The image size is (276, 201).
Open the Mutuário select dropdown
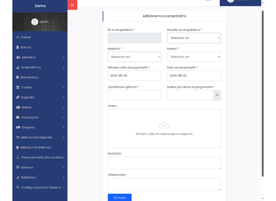[x=135, y=57]
